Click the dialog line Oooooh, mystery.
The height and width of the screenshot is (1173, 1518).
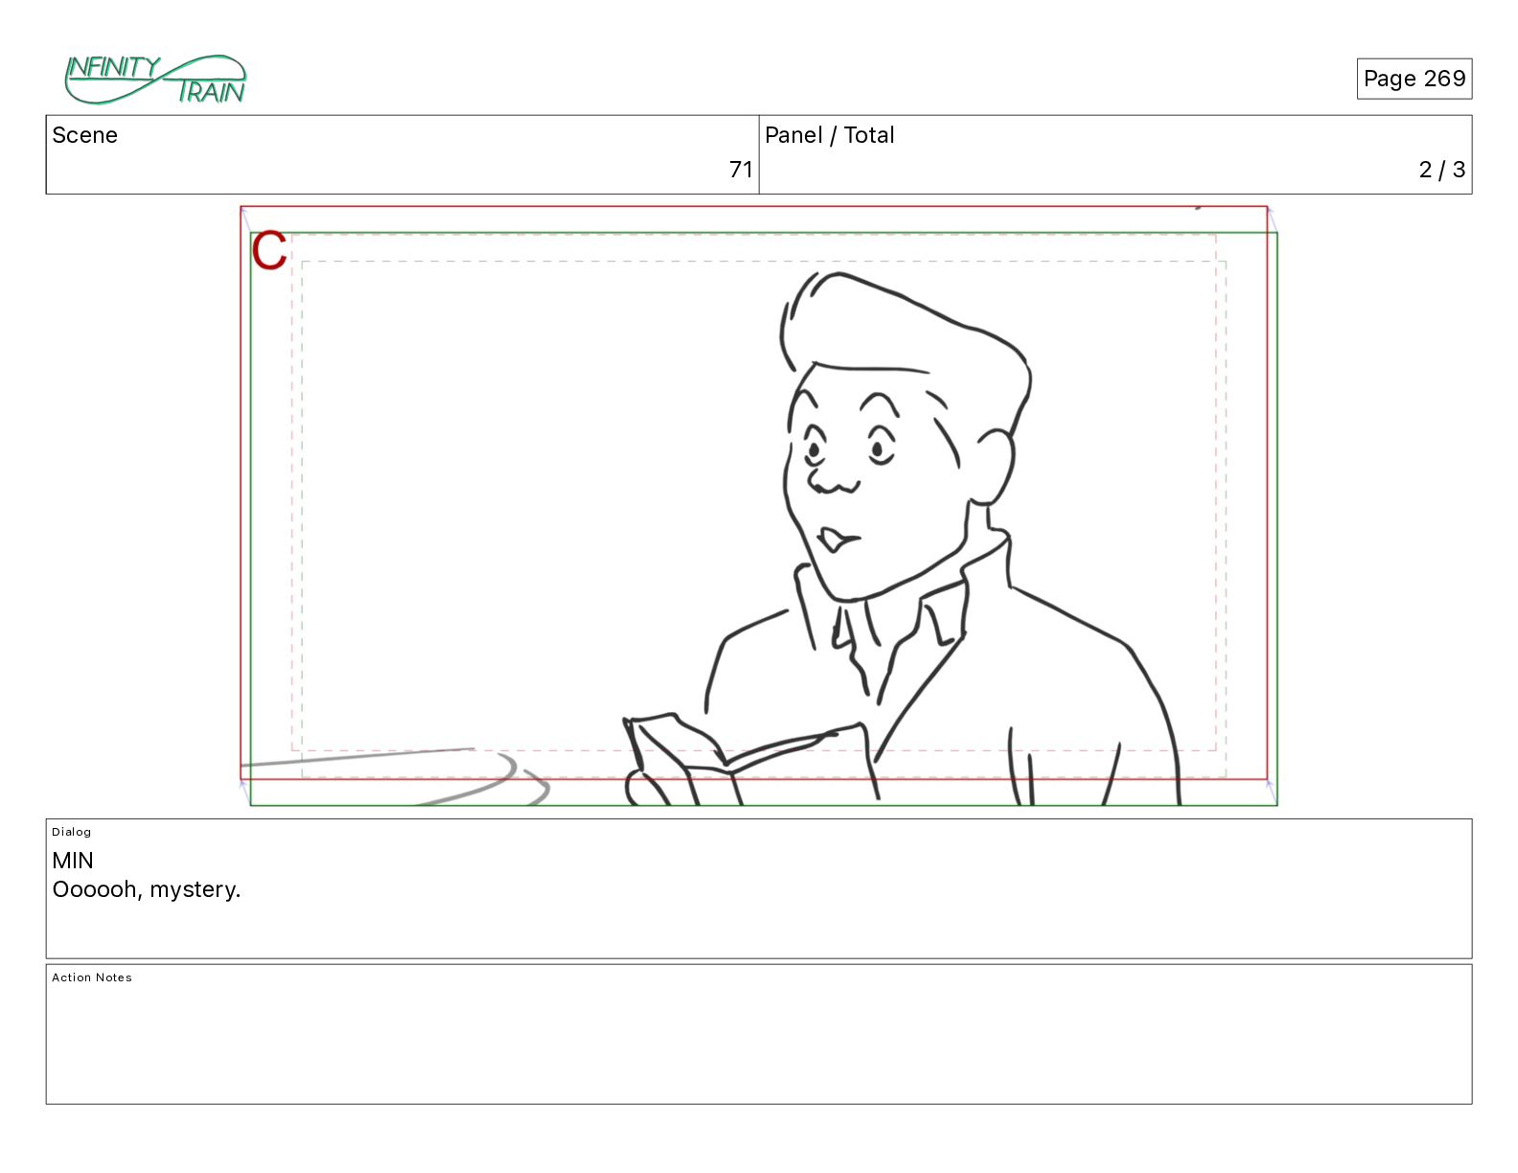coord(147,890)
